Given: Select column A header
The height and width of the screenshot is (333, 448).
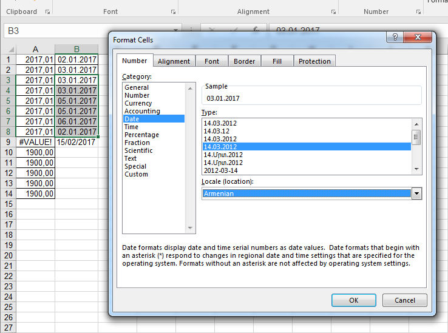Looking at the screenshot, I should tap(35, 49).
